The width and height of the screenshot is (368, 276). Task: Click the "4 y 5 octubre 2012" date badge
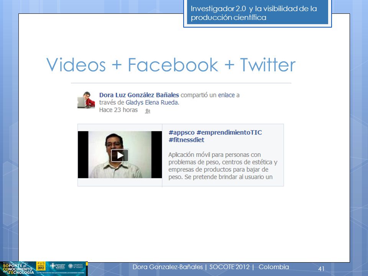pos(41,266)
